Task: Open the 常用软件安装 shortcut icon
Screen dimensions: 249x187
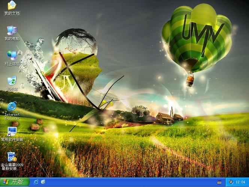Action: [12, 131]
